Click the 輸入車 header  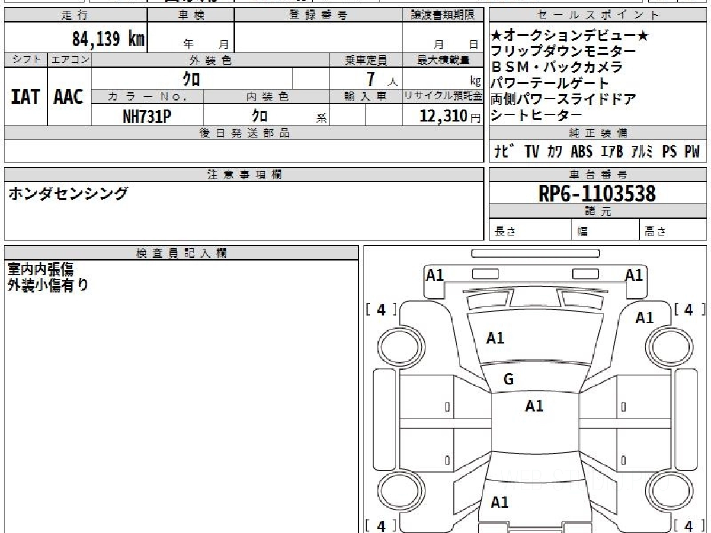tap(366, 97)
